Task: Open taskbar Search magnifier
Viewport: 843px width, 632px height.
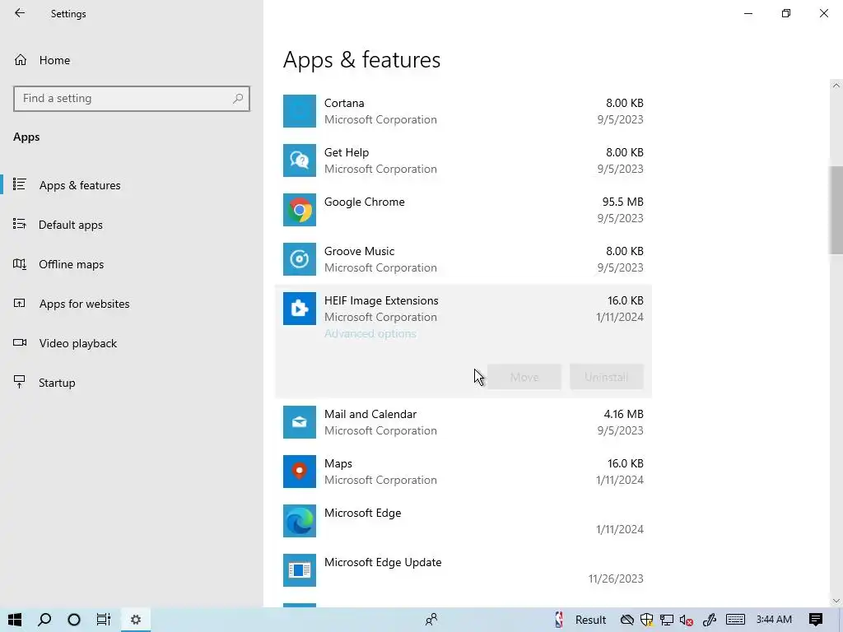Action: 44,620
